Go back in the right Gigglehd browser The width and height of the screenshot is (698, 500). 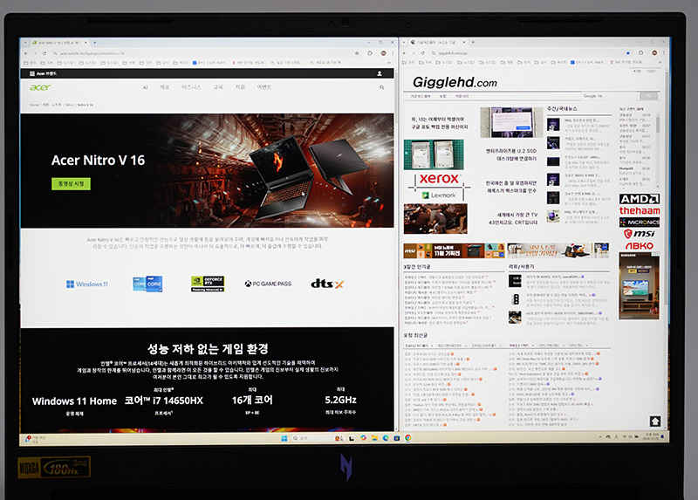pyautogui.click(x=405, y=53)
